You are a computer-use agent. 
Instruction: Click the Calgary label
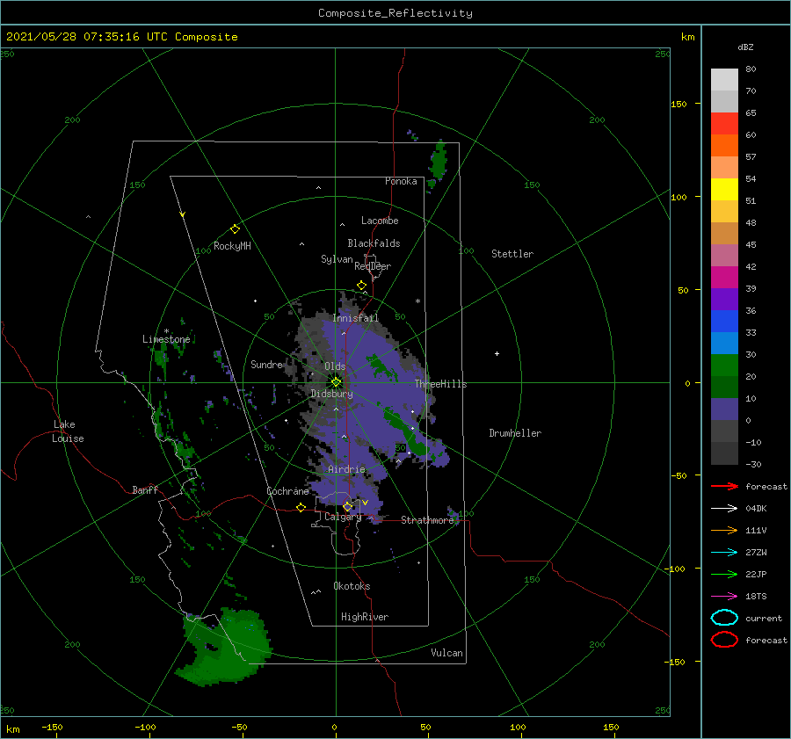[343, 517]
